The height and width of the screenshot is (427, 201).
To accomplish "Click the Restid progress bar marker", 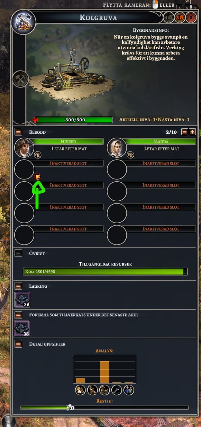I will point(71,408).
